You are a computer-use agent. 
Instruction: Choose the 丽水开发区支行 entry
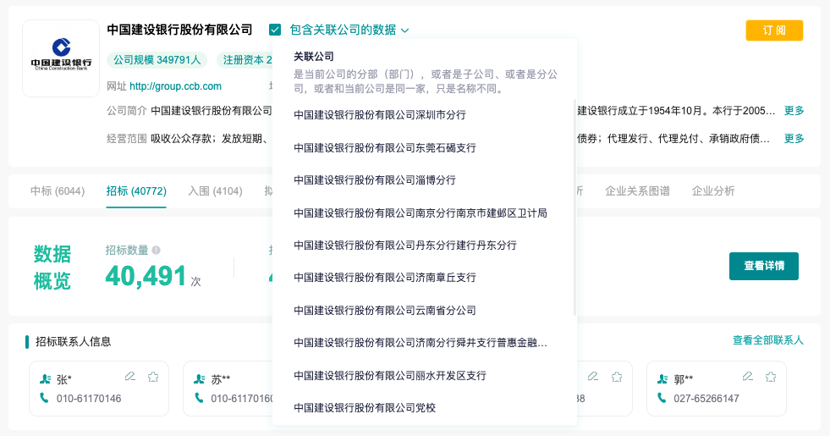389,376
